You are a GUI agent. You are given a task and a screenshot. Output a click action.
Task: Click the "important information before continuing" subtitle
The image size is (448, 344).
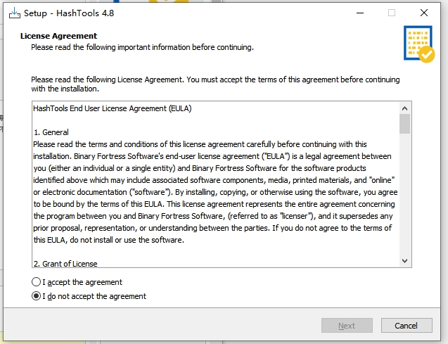coord(162,47)
